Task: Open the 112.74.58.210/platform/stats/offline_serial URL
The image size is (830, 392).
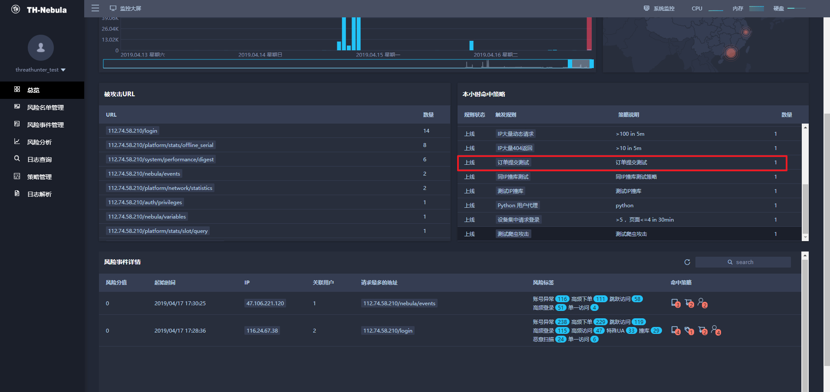Action: [x=161, y=145]
